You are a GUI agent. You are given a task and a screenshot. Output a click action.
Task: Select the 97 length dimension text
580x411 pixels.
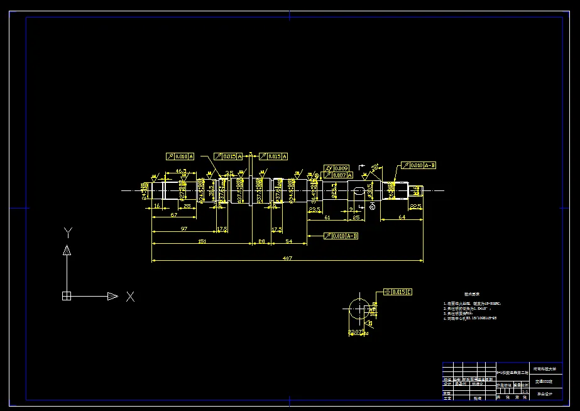[184, 229]
